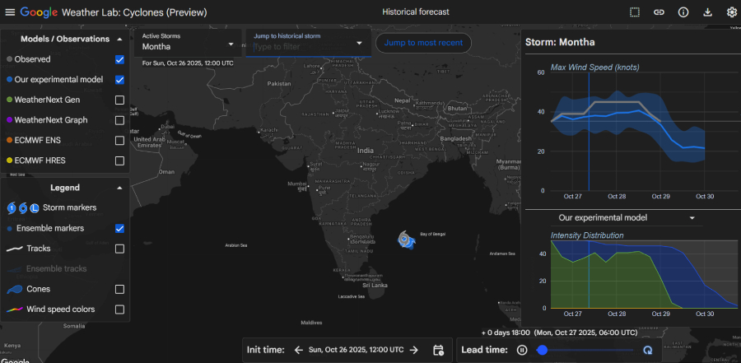Enable the WeatherNext Gen checkbox
The image size is (741, 363).
119,100
